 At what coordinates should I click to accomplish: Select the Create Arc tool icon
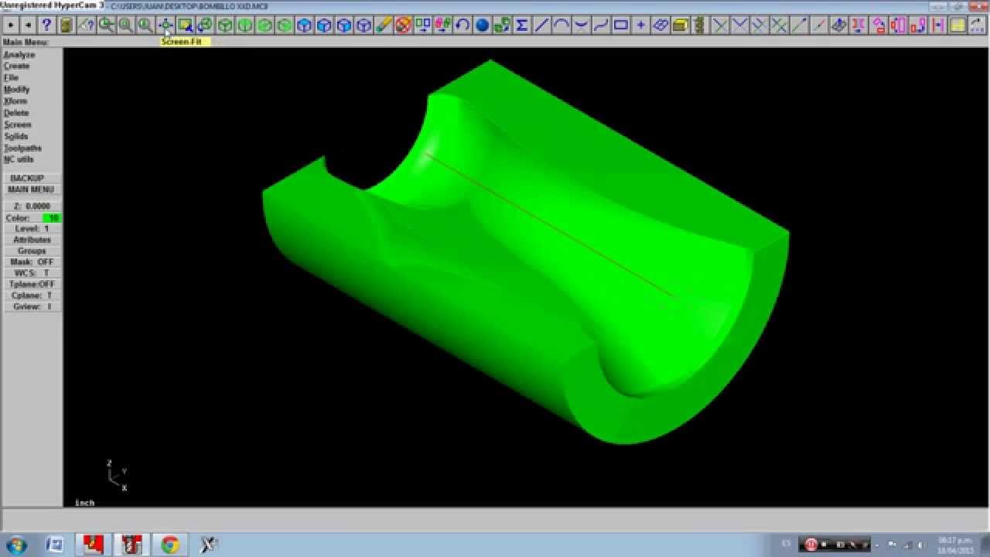pos(562,26)
